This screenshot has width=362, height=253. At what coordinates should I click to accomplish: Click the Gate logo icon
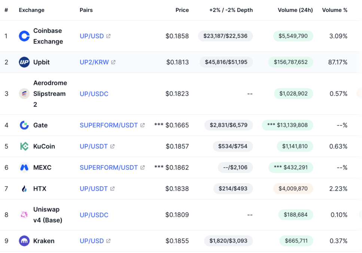point(24,125)
